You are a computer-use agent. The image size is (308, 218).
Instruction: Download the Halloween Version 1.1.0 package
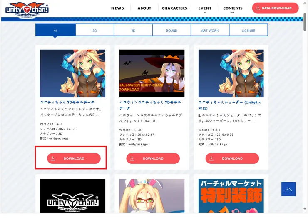pos(153,158)
